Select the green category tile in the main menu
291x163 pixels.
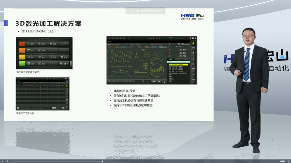coord(22,64)
